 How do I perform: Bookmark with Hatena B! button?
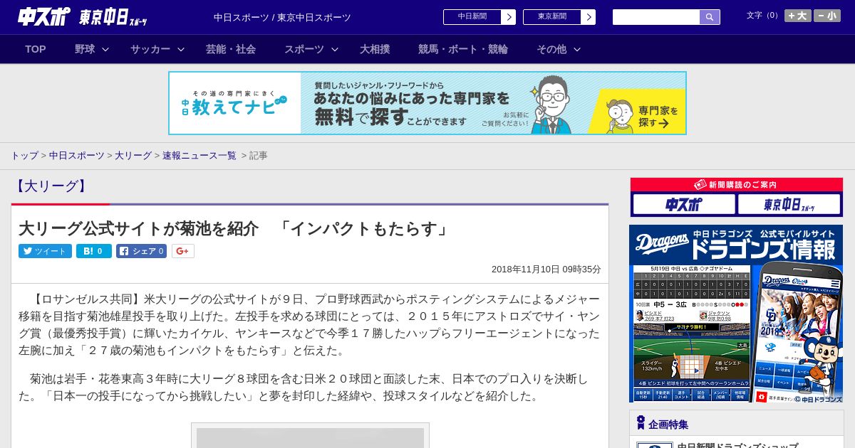[94, 251]
